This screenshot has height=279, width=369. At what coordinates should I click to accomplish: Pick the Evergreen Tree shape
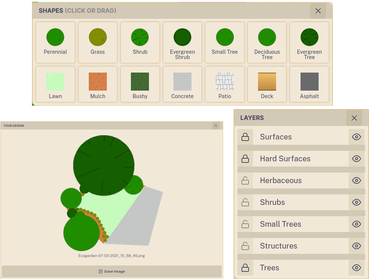(x=309, y=42)
